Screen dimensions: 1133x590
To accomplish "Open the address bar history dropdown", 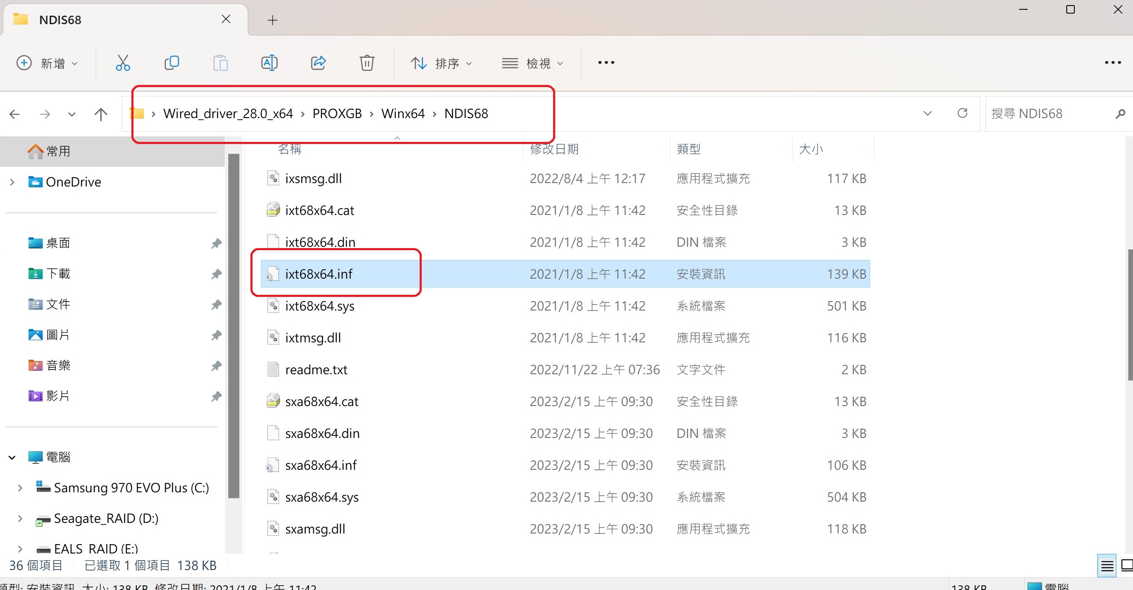I will (927, 113).
